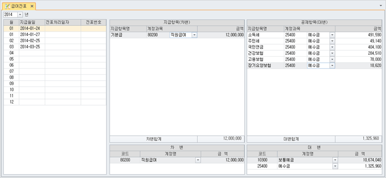The width and height of the screenshot is (386, 178).
Task: Click the 10,674,040 amount
Action: pyautogui.click(x=360, y=160)
